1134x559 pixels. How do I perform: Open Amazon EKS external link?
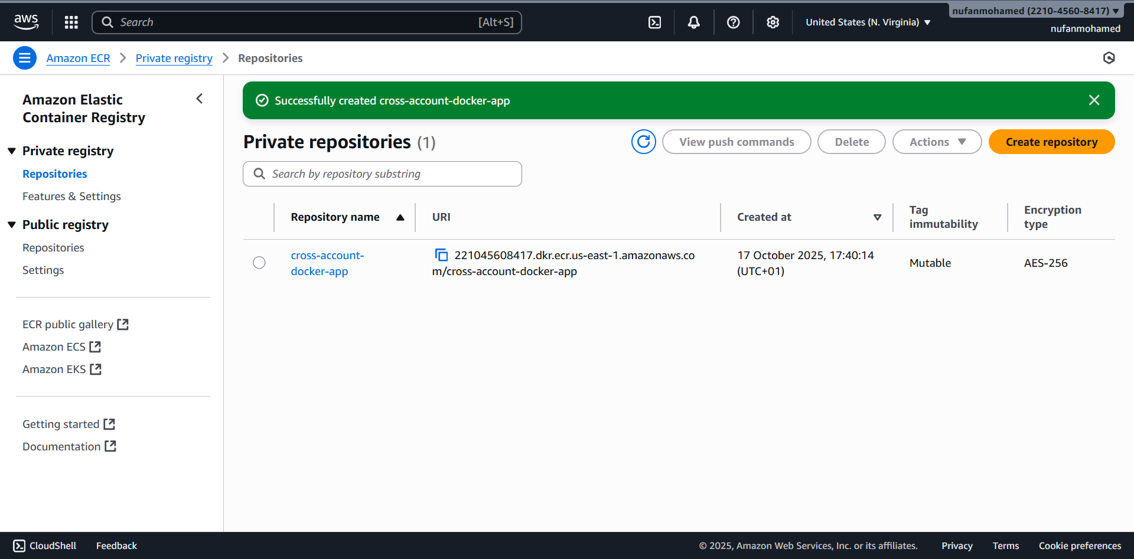[x=62, y=369]
